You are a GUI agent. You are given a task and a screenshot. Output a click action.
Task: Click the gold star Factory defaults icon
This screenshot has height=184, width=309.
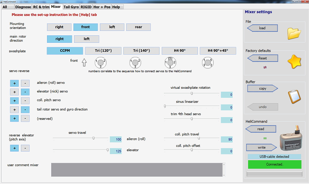(x=295, y=61)
